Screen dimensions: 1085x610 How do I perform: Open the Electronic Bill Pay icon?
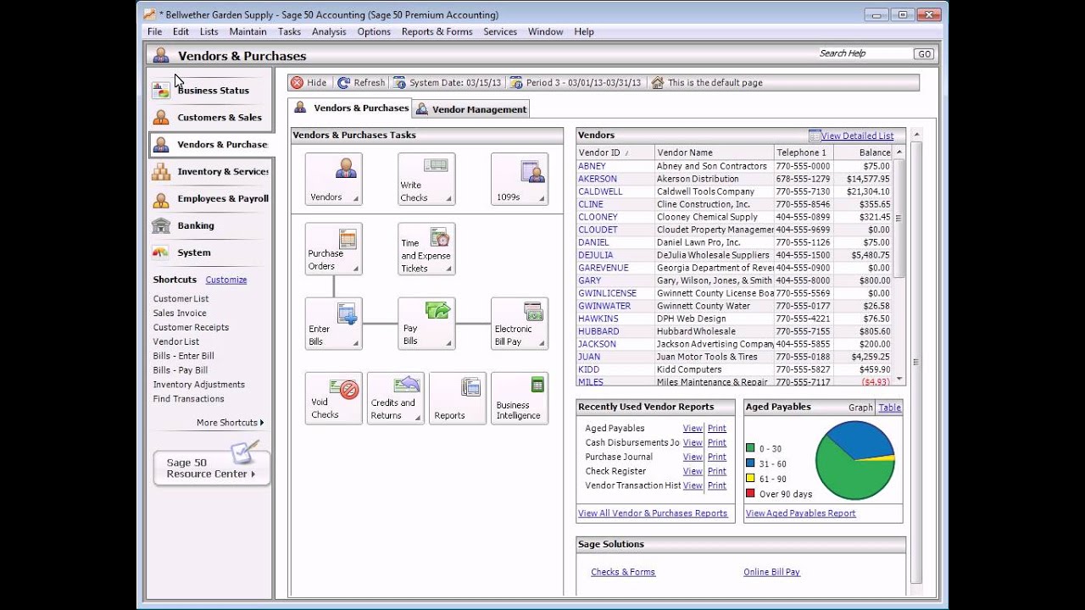520,324
